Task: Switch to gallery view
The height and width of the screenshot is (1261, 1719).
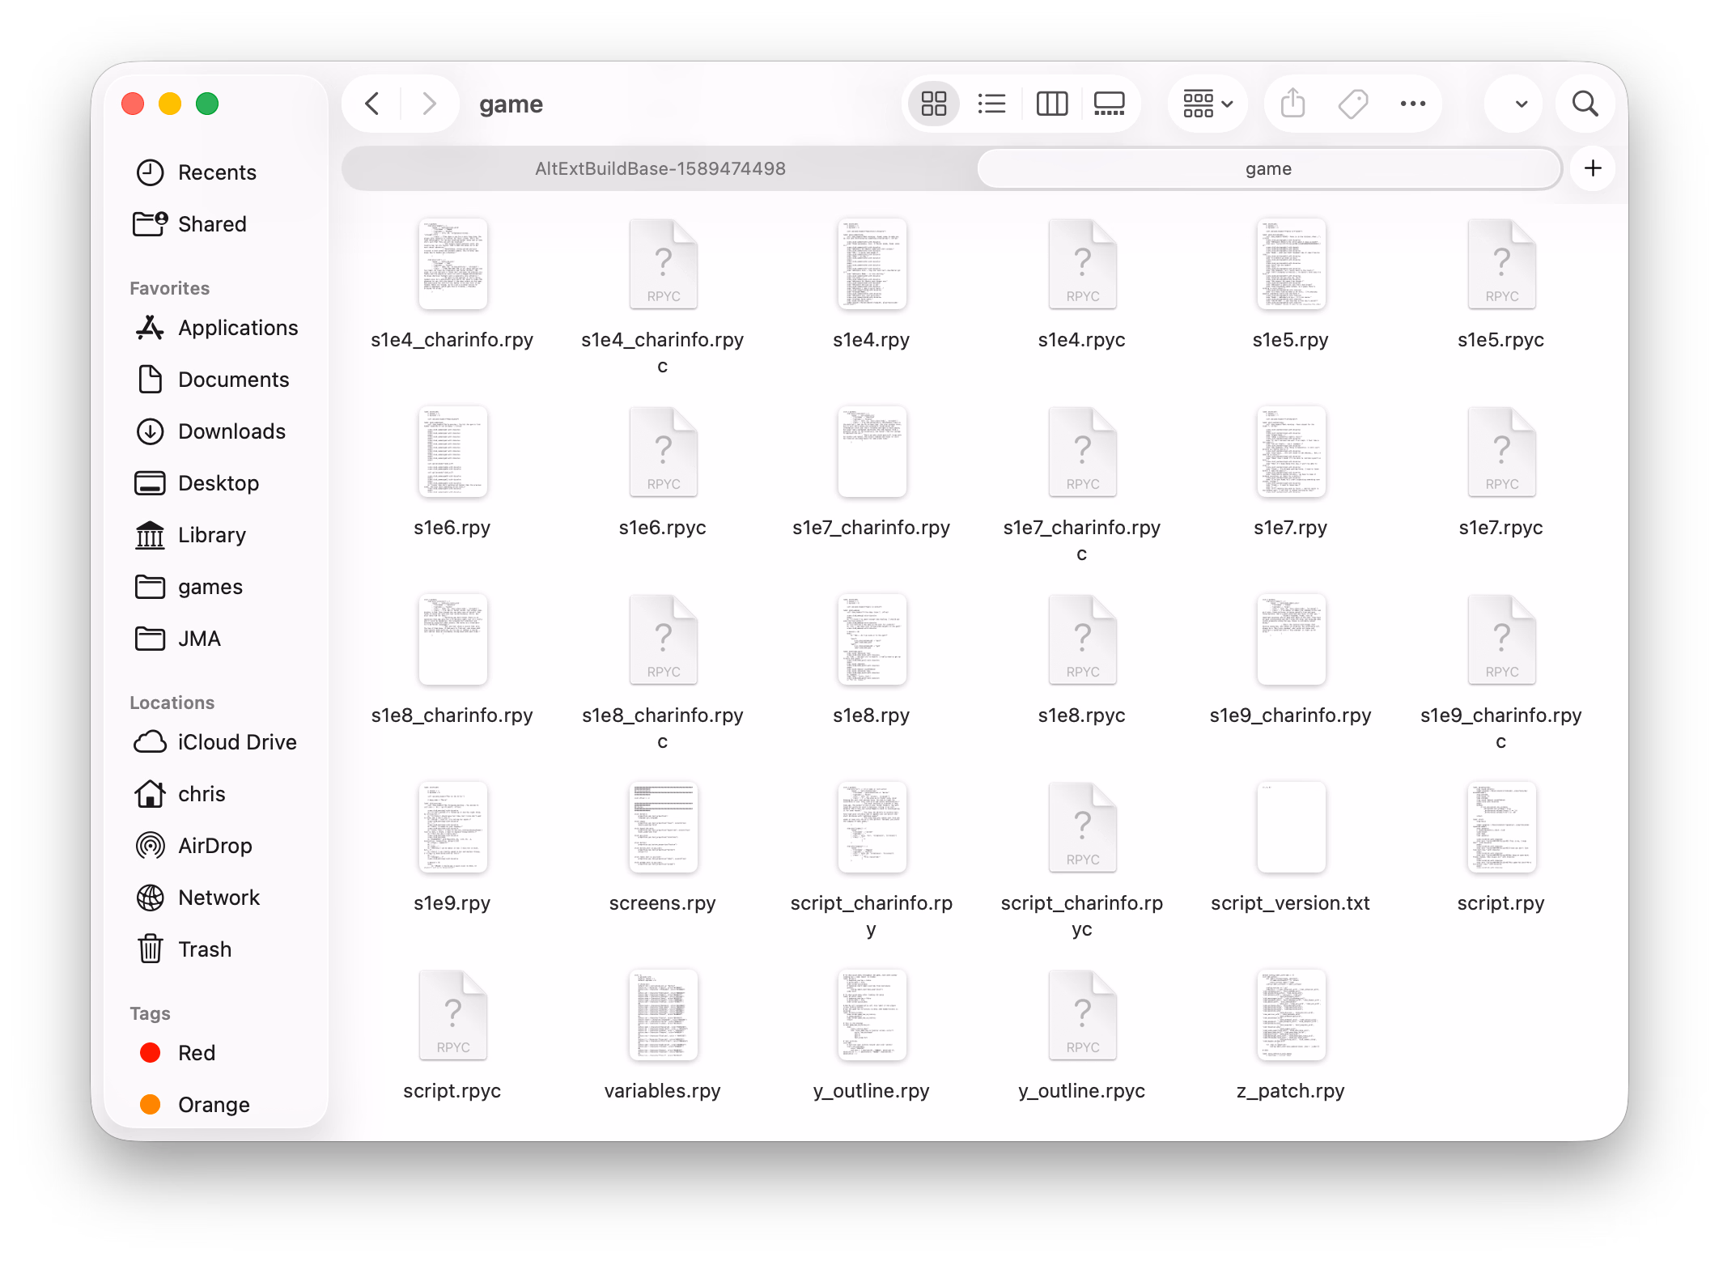Action: point(1109,104)
